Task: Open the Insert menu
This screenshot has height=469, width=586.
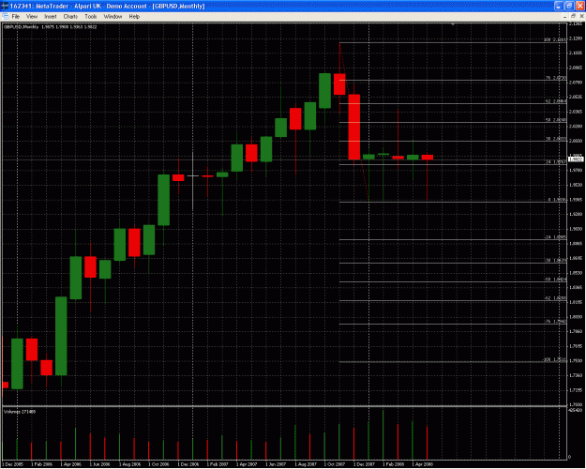Action: [51, 17]
